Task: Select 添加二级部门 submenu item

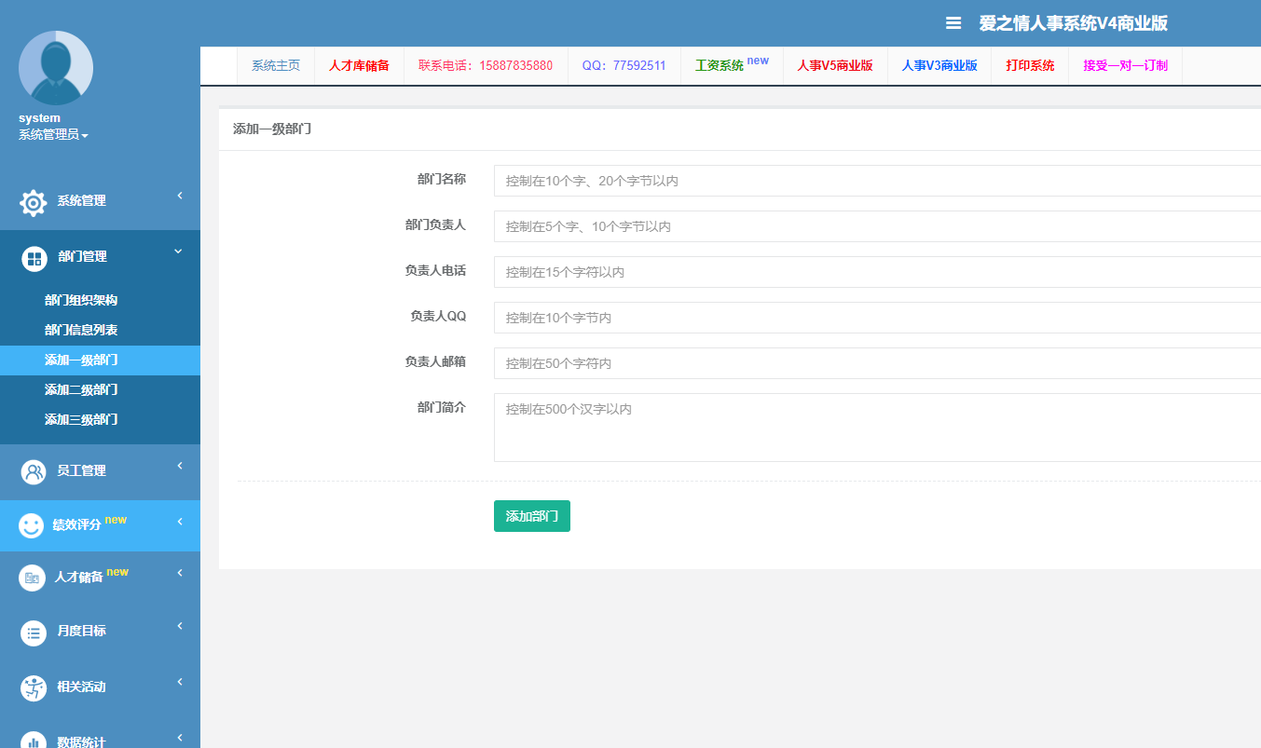Action: pos(81,390)
